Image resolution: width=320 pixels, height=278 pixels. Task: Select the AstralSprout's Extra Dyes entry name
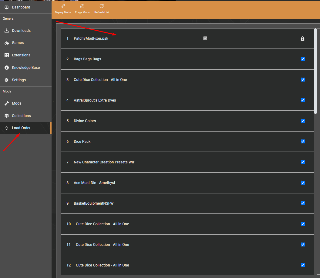pos(95,100)
